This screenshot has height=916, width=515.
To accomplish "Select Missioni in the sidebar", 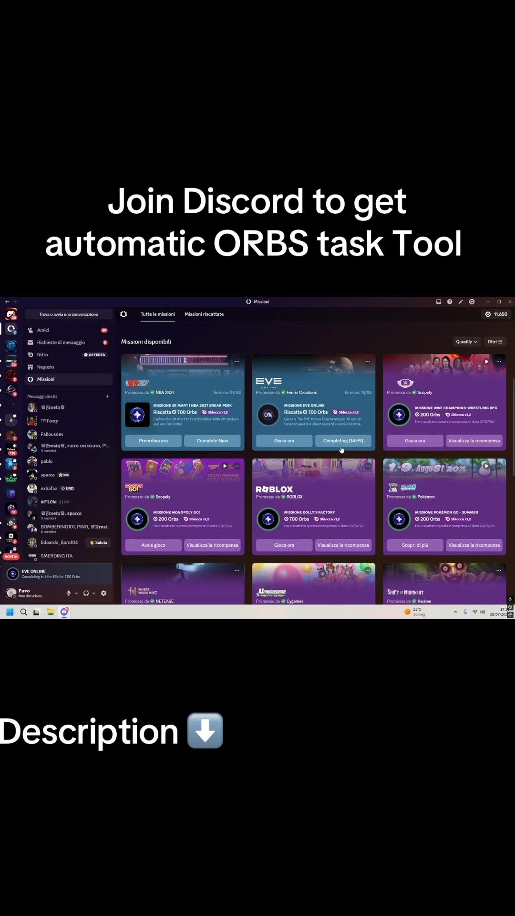I will pyautogui.click(x=69, y=379).
